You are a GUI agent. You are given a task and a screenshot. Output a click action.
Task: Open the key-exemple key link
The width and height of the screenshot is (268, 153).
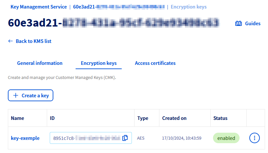[x=25, y=138]
